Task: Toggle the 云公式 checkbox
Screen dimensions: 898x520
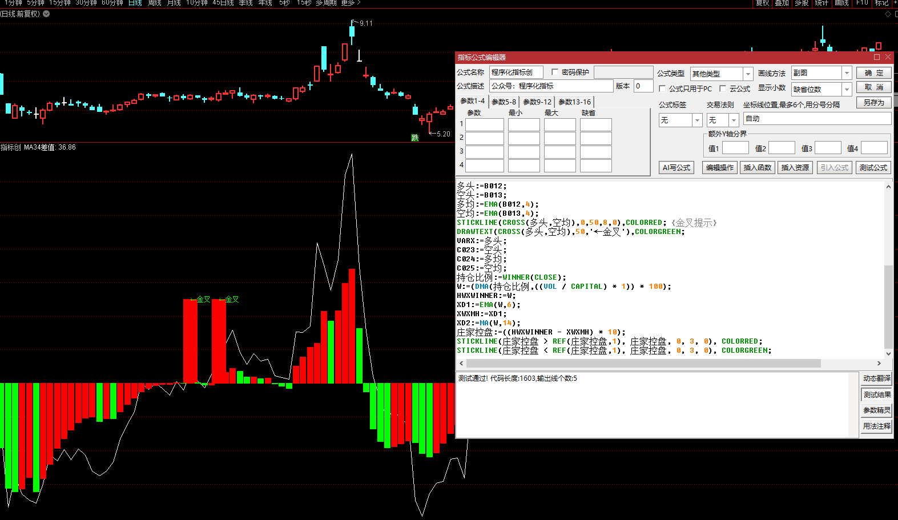Action: click(723, 88)
